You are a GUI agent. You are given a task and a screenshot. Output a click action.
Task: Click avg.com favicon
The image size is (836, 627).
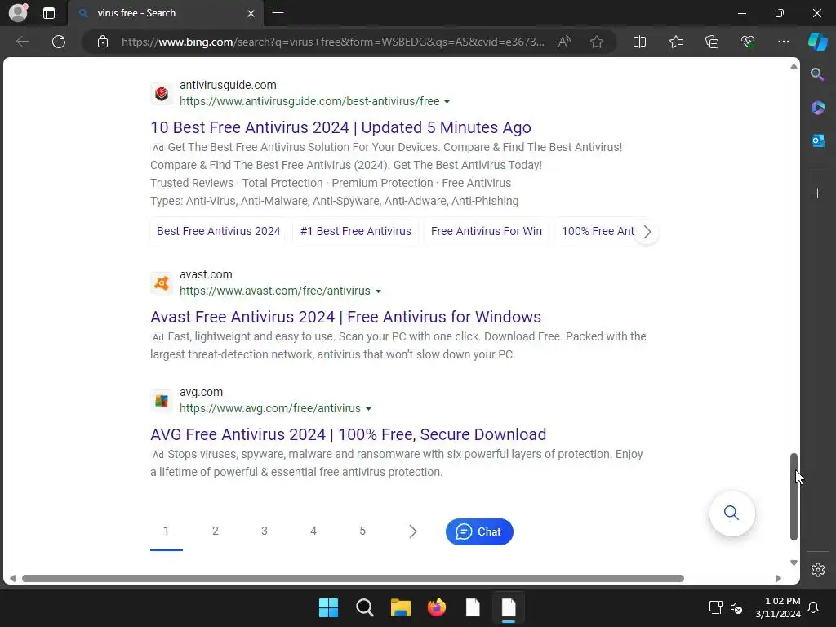click(x=162, y=400)
